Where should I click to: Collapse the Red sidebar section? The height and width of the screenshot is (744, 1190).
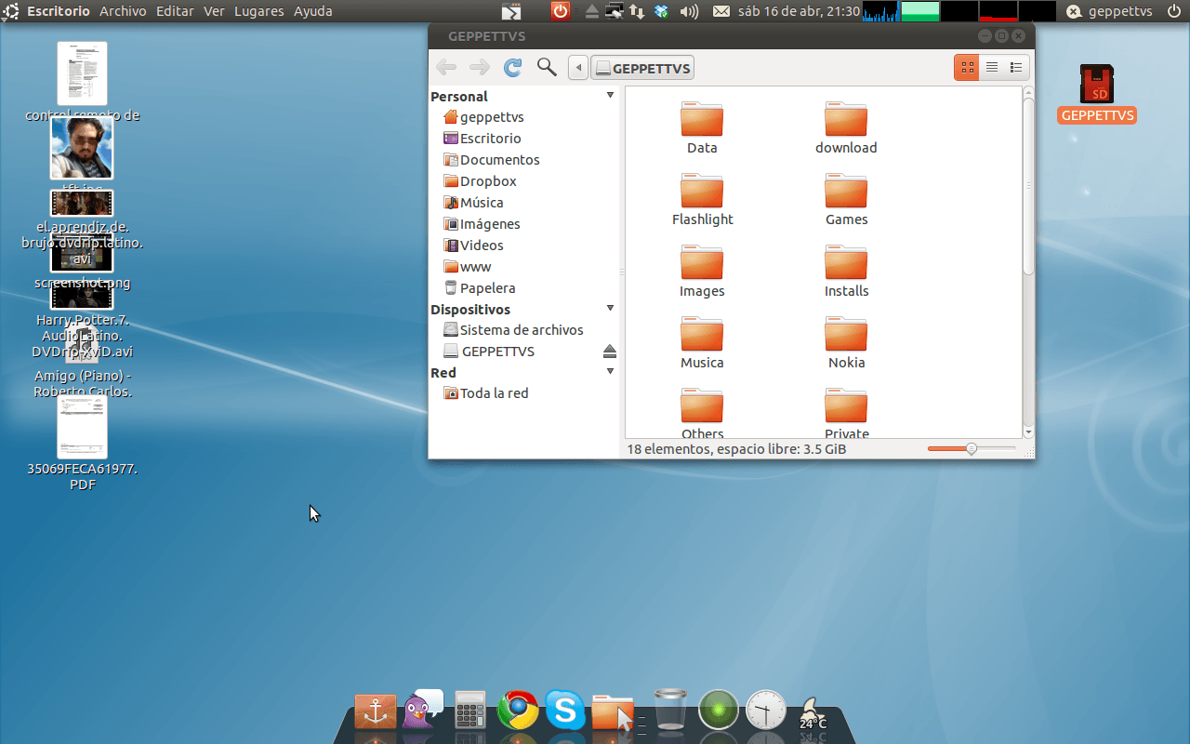[x=610, y=372]
